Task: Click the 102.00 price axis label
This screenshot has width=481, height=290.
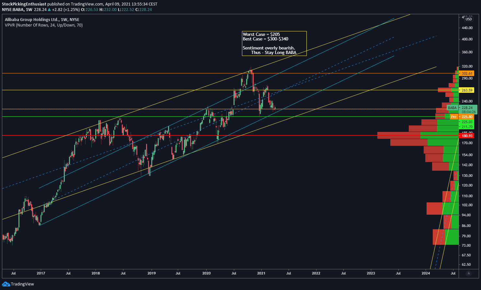Action: coord(467,205)
